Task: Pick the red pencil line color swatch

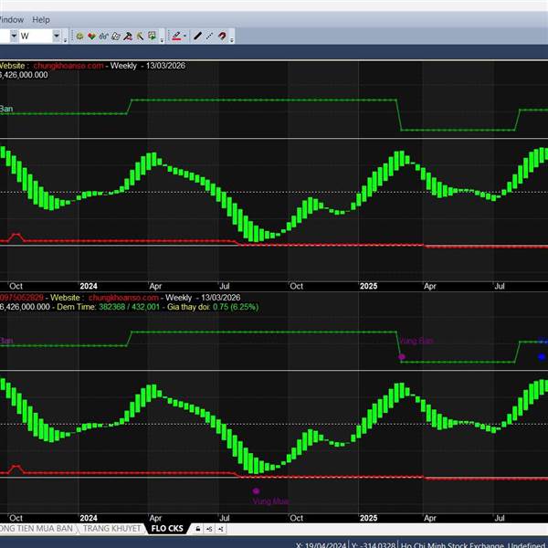Action: [175, 37]
